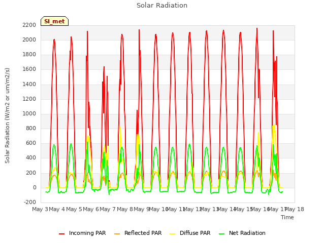The width and height of the screenshot is (325, 243).
Task: Click the orange Reflected PAR legend swatch
Action: (x=117, y=233)
